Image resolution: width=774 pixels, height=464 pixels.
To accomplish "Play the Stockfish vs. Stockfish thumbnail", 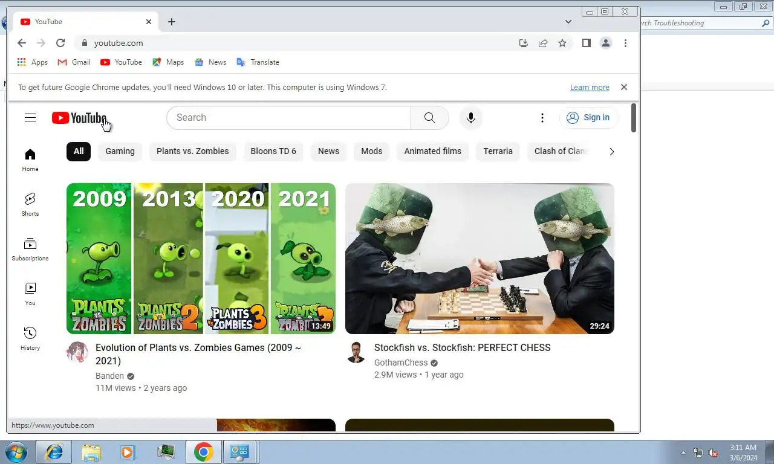I will (480, 259).
